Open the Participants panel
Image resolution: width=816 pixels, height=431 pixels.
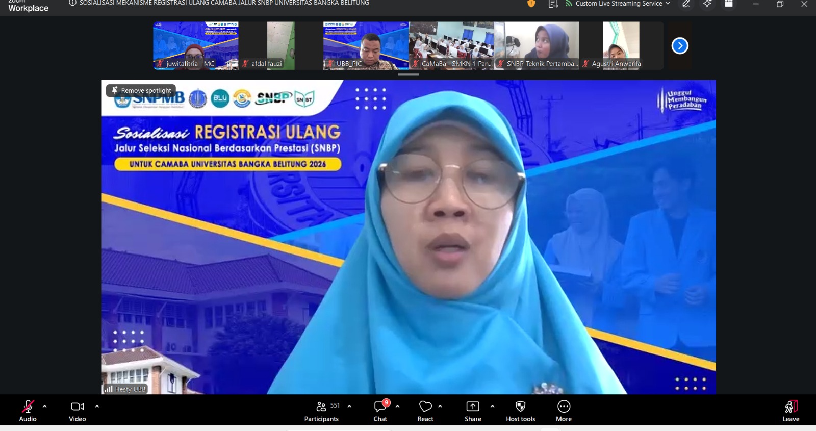coord(321,410)
